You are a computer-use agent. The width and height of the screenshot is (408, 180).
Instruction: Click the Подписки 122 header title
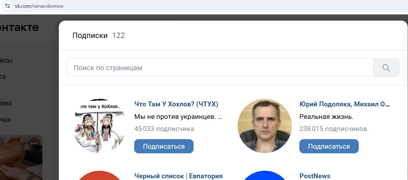tap(99, 35)
